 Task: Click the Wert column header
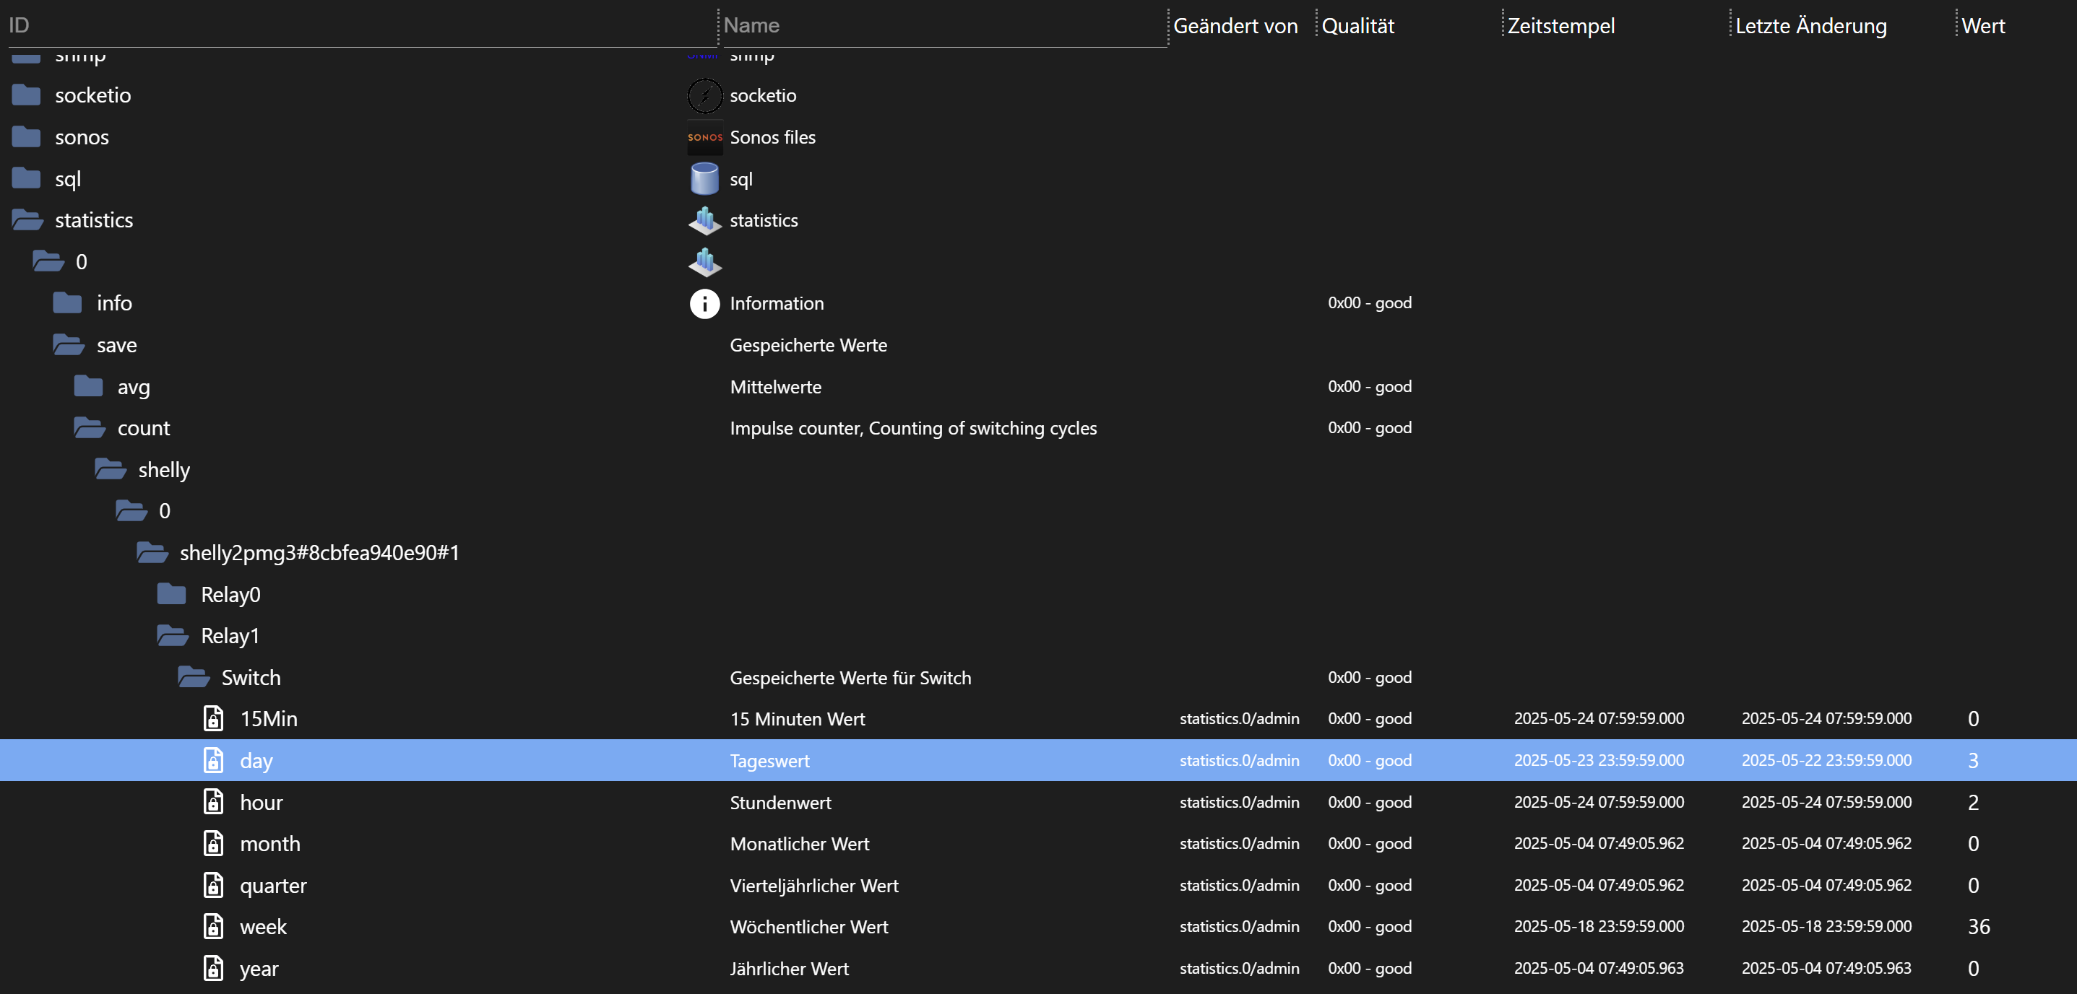(x=1982, y=26)
